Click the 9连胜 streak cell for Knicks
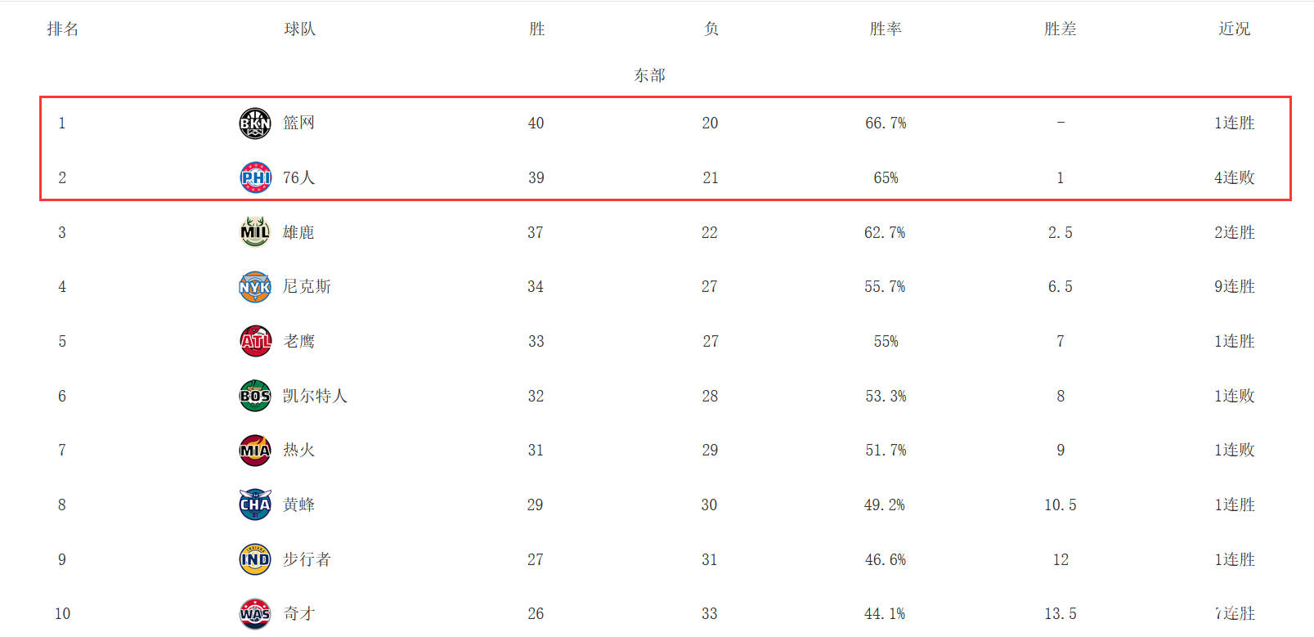1314x637 pixels. [1235, 286]
